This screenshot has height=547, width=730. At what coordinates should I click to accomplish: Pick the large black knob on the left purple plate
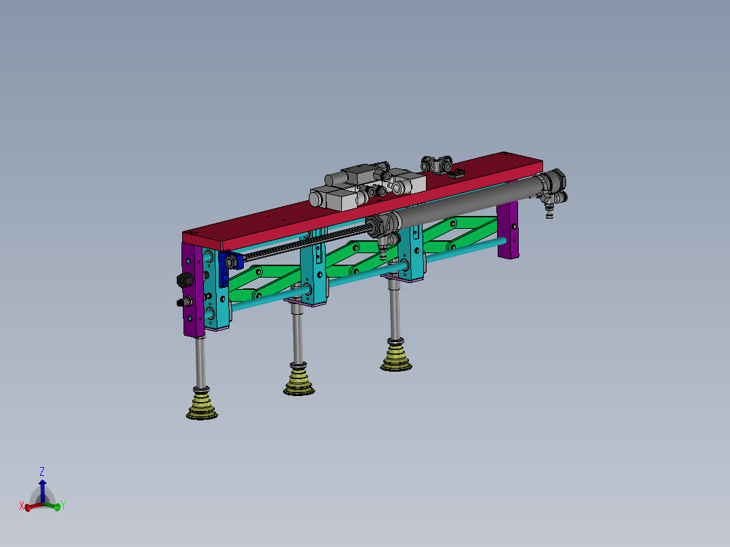tap(186, 280)
